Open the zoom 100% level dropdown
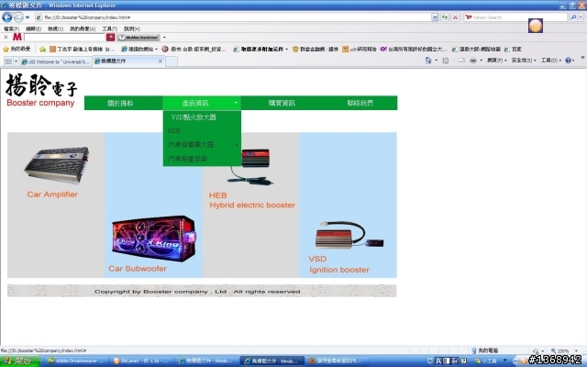The image size is (587, 367). coord(575,350)
